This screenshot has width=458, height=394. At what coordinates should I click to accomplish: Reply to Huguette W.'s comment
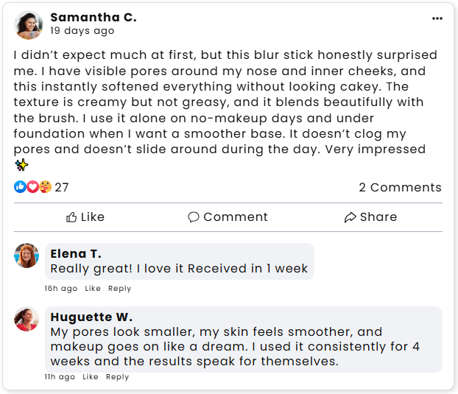pos(117,377)
